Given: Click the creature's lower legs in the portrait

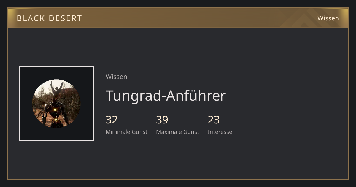Looking at the screenshot, I should [56, 123].
